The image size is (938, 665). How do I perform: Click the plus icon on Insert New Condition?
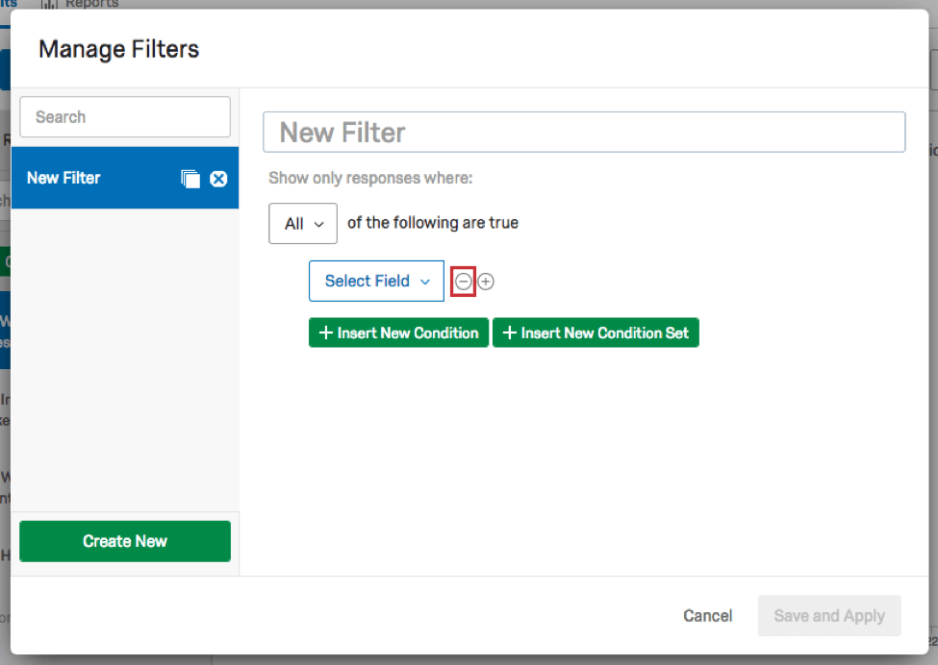pyautogui.click(x=325, y=333)
